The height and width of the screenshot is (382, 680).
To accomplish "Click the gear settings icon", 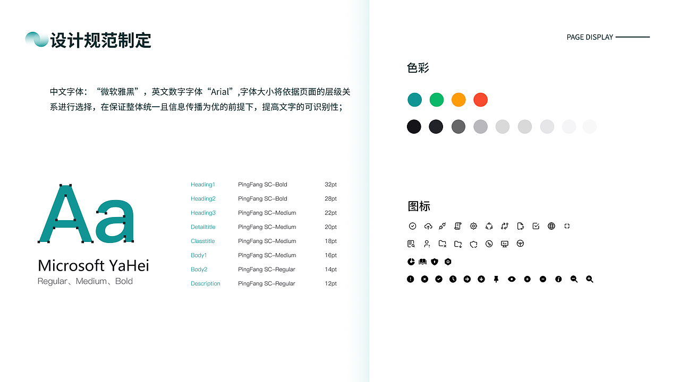I will coord(473,226).
